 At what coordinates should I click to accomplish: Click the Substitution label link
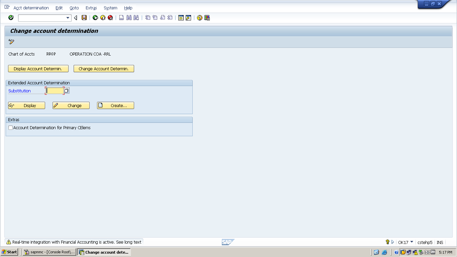(x=19, y=91)
